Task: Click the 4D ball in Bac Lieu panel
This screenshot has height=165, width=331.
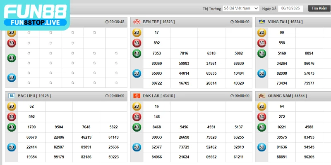Action: 12,127
